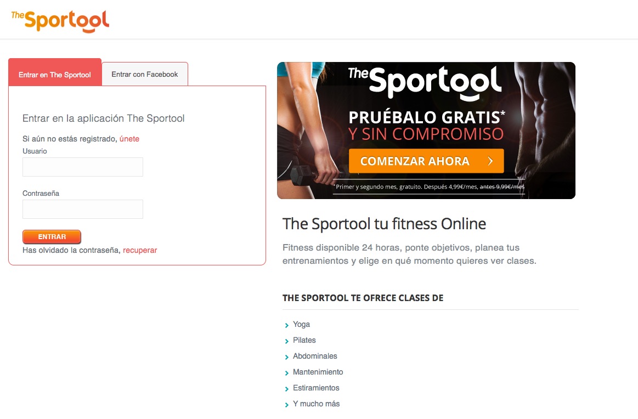The image size is (638, 419).
Task: Click chevron icon beside Pilates
Action: (286, 341)
